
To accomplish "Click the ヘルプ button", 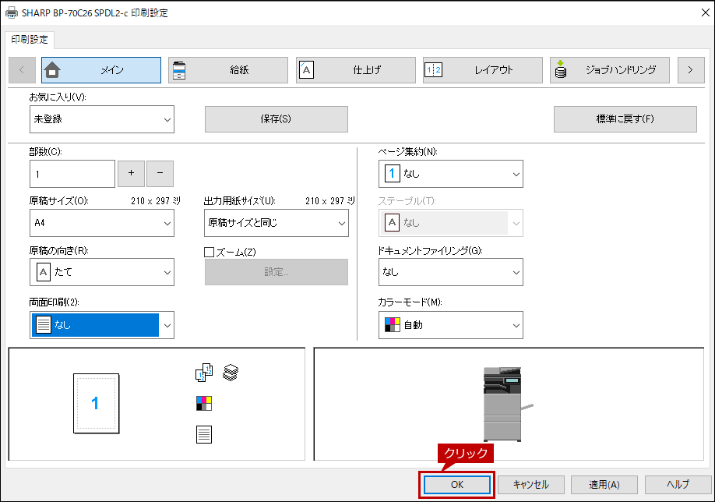I will point(678,485).
